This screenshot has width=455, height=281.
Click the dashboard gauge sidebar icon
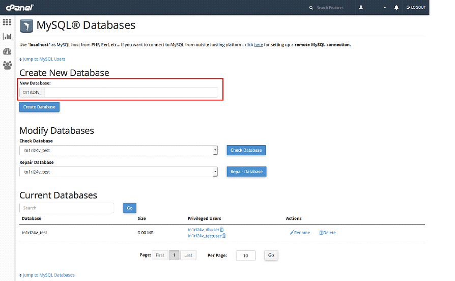pos(7,51)
